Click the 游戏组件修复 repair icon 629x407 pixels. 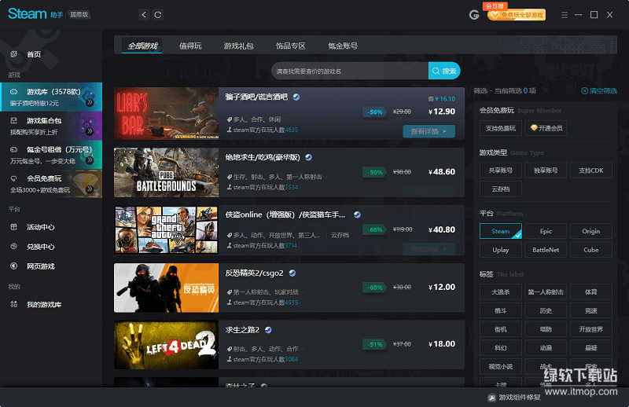[x=491, y=398]
